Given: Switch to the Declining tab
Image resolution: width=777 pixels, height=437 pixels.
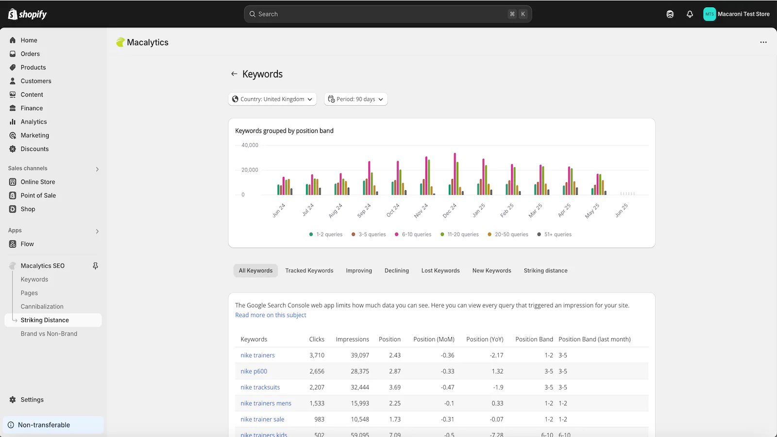Looking at the screenshot, I should pyautogui.click(x=397, y=270).
